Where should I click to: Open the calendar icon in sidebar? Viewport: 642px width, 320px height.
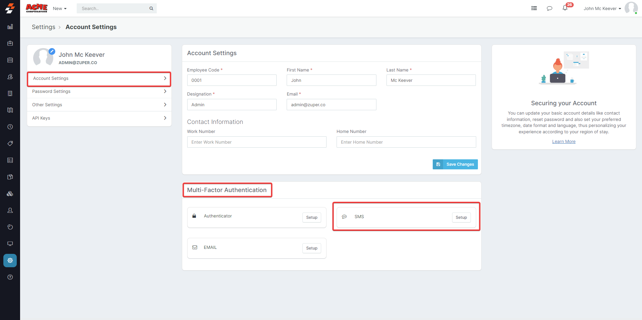10,60
